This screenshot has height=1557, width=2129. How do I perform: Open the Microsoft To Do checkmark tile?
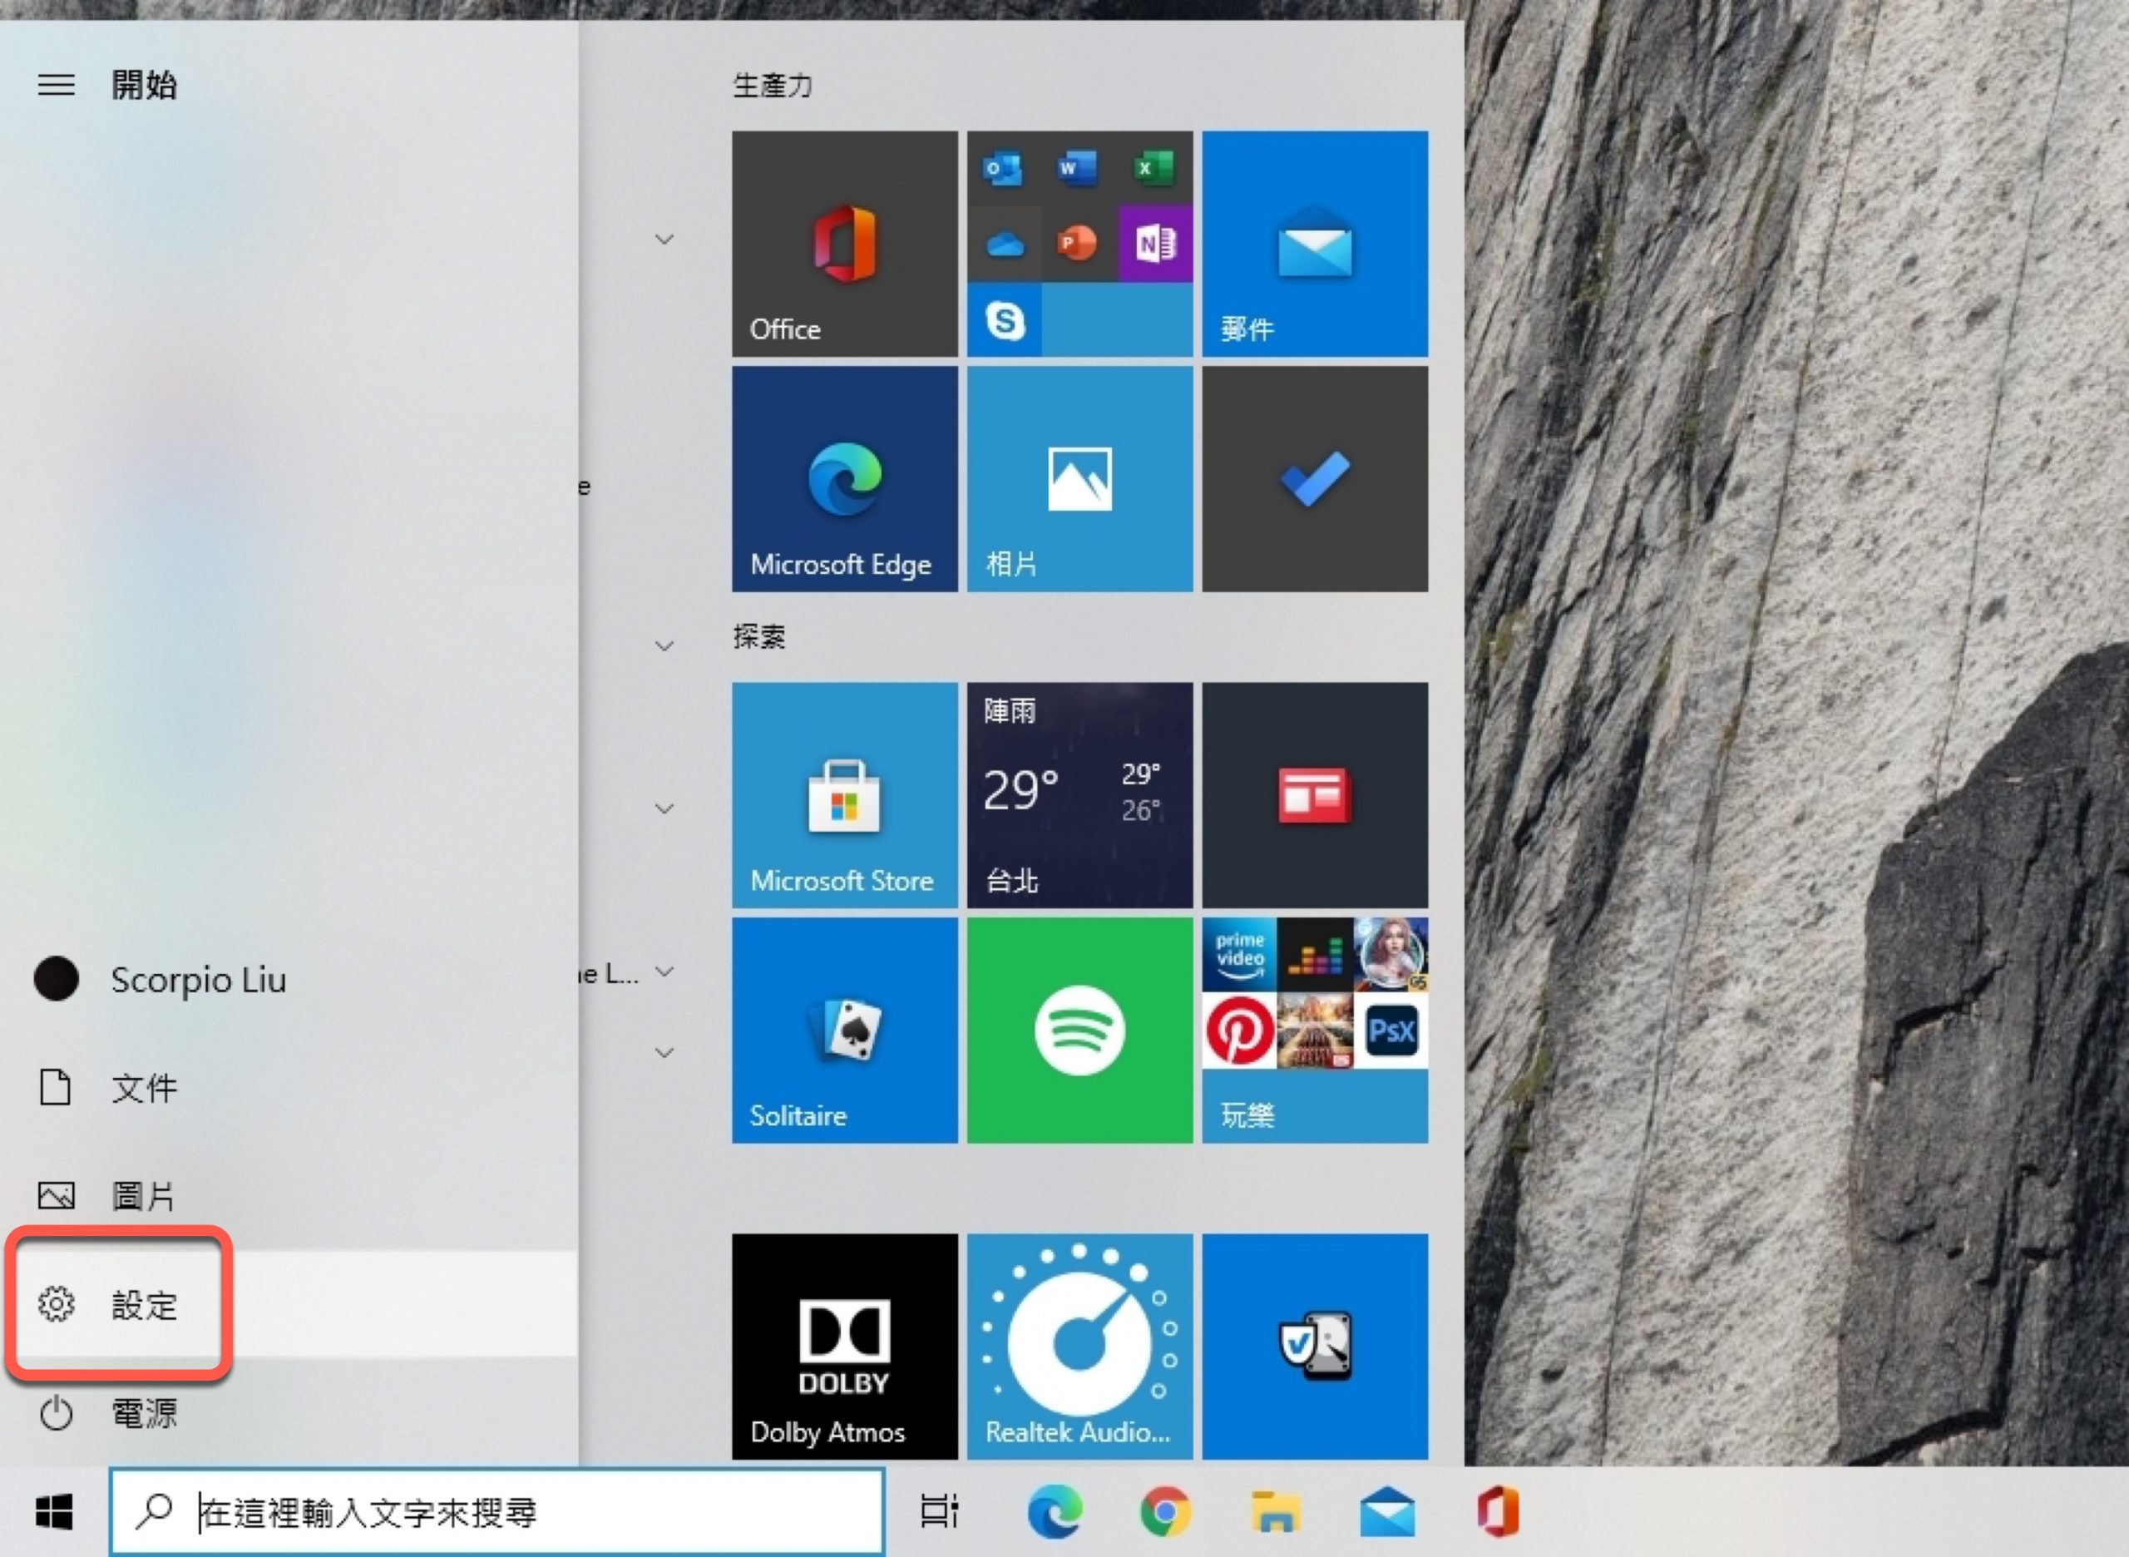click(1315, 479)
